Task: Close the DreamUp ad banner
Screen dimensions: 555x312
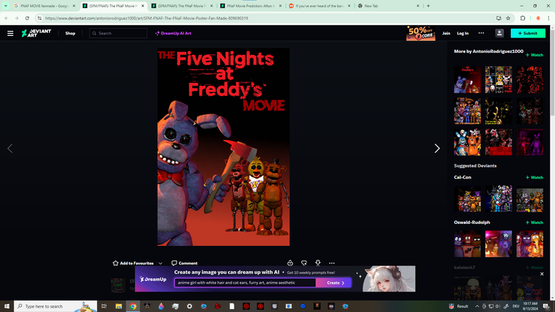Action: pyautogui.click(x=542, y=274)
